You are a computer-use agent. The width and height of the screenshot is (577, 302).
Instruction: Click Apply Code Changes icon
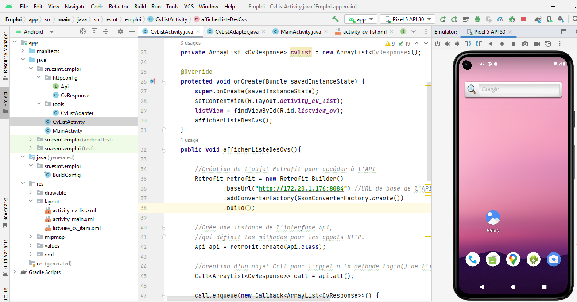pyautogui.click(x=466, y=19)
